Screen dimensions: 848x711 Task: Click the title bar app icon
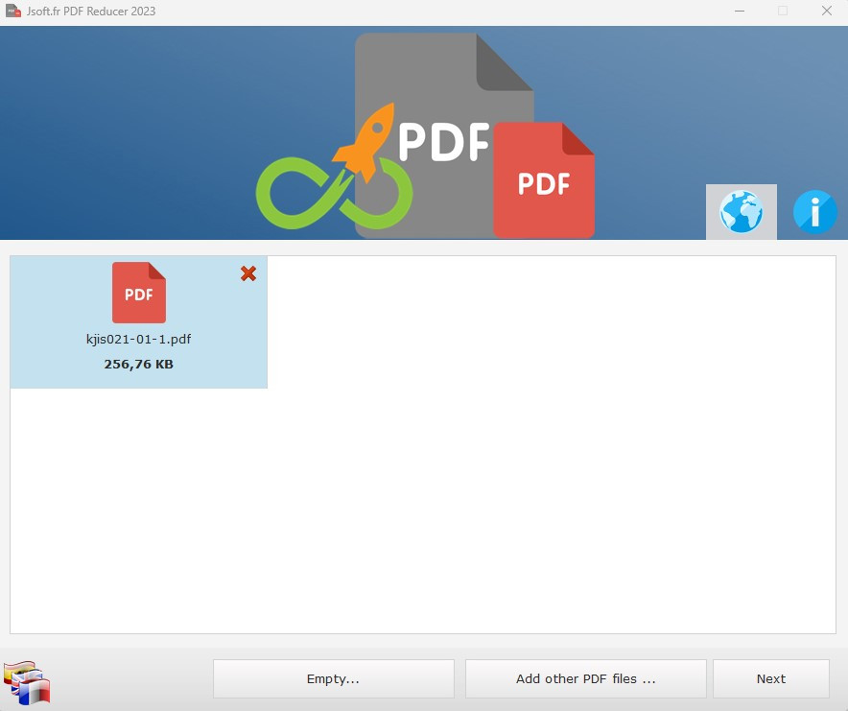[x=13, y=11]
